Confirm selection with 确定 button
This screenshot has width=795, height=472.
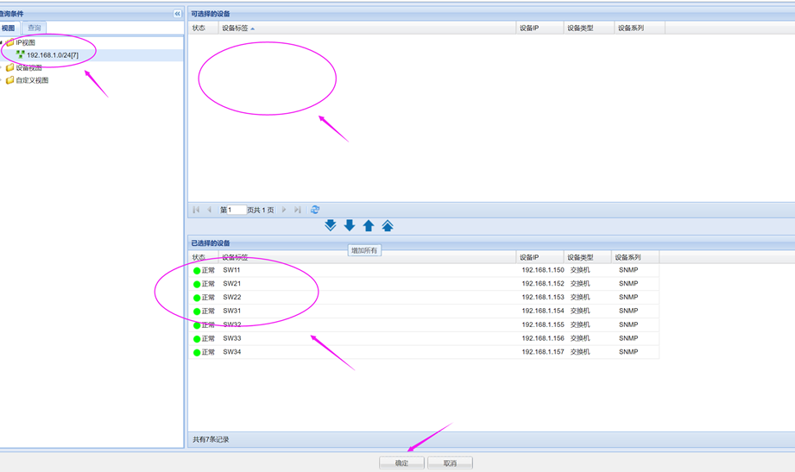click(x=401, y=463)
